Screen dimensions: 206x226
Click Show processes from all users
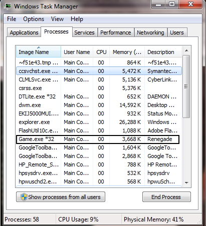pyautogui.click(x=61, y=197)
